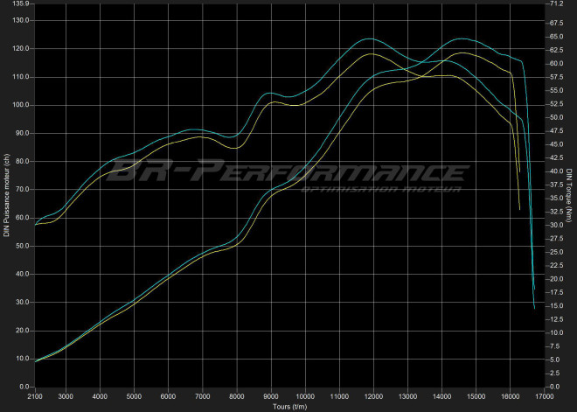Click the 60.0 label on the torque axis
This screenshot has width=577, height=412.
(x=556, y=64)
